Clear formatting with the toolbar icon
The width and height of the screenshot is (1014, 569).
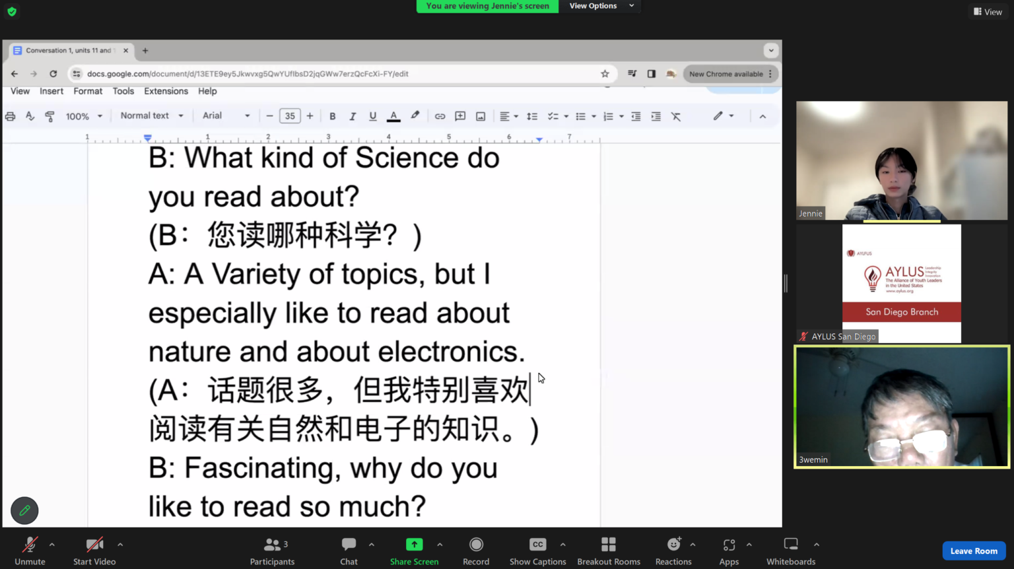coord(676,116)
